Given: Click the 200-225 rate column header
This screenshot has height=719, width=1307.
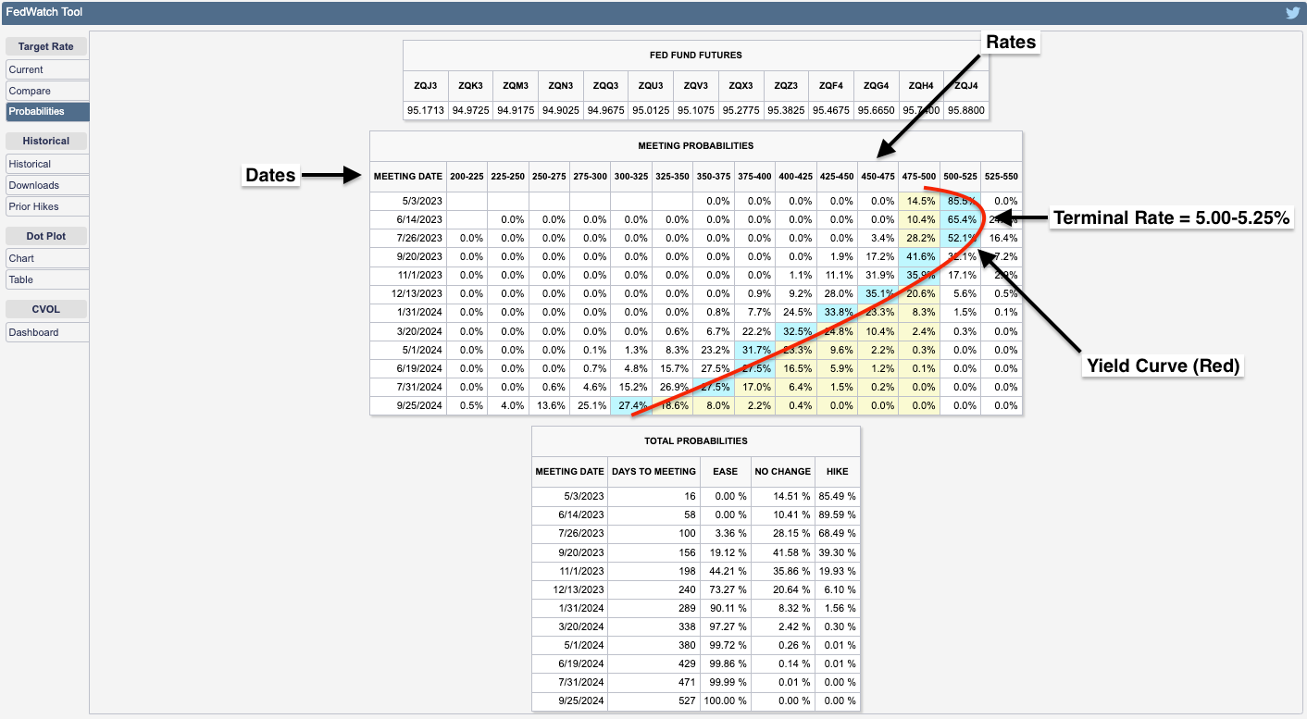Looking at the screenshot, I should click(x=467, y=176).
